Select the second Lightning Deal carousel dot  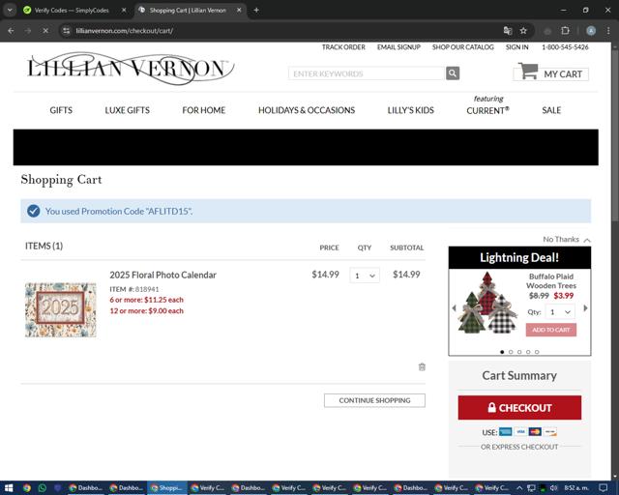(511, 352)
